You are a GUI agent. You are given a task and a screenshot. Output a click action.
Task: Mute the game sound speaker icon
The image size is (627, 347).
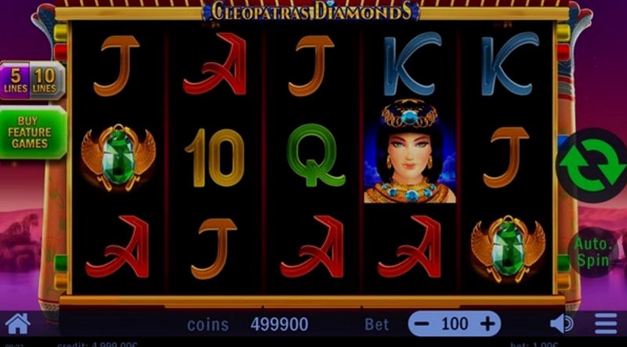coord(562,324)
